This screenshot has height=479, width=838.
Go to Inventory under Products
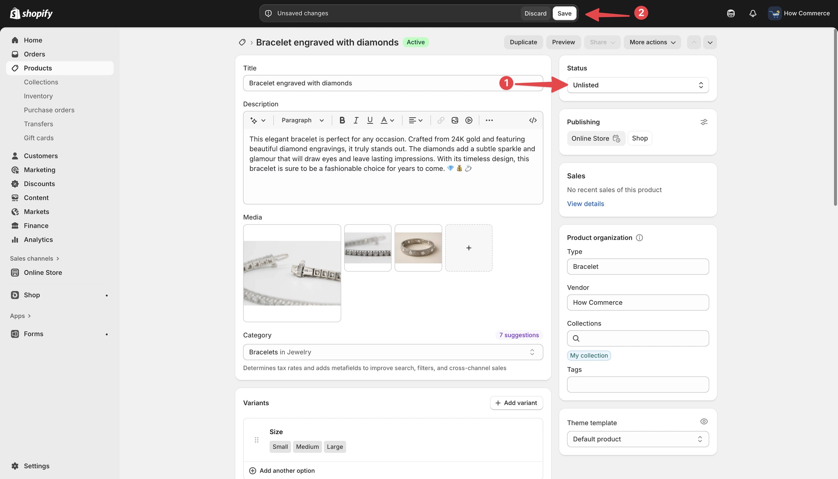pyautogui.click(x=38, y=96)
